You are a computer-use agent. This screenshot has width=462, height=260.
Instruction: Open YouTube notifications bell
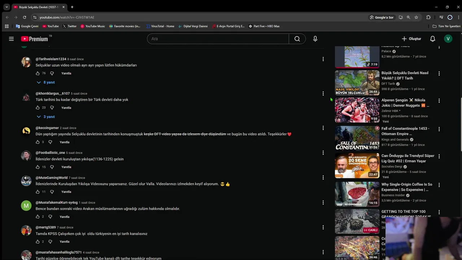[432, 39]
